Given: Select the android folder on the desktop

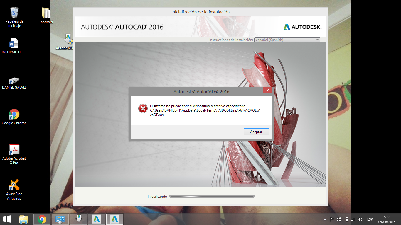Looking at the screenshot, I should [x=46, y=16].
